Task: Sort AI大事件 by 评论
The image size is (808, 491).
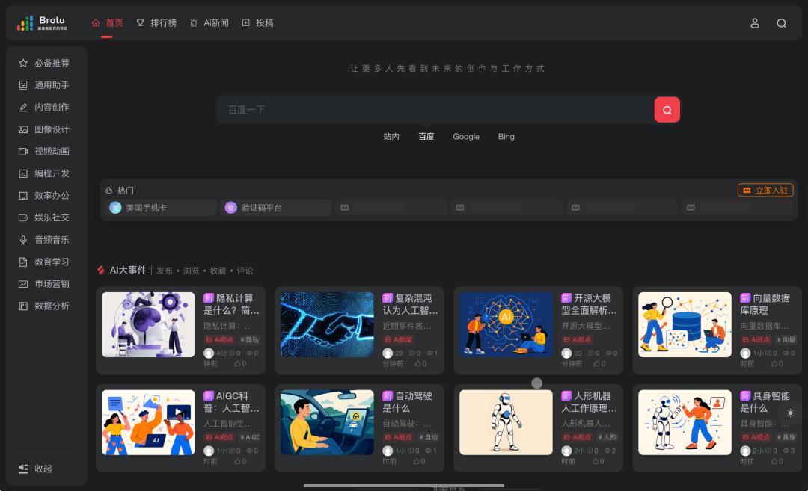Action: pos(245,271)
